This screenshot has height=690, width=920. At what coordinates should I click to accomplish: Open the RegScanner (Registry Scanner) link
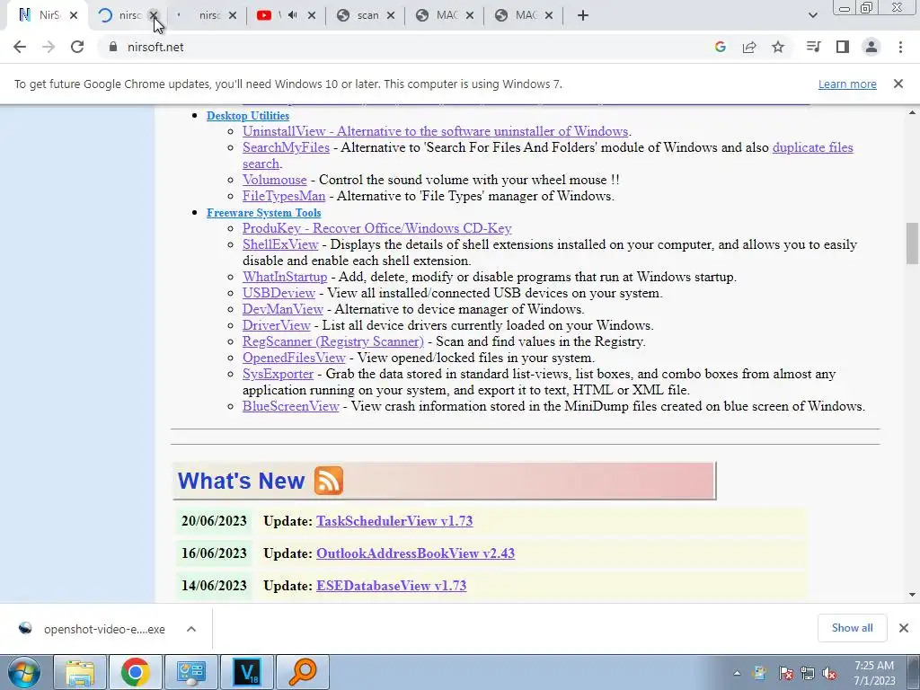[x=332, y=341]
